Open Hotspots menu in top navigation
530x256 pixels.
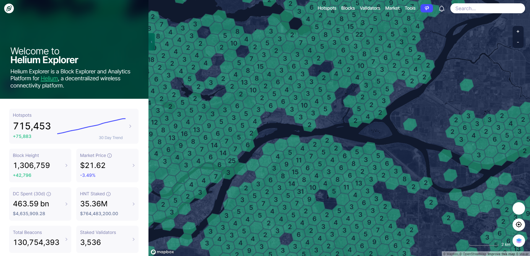[327, 8]
